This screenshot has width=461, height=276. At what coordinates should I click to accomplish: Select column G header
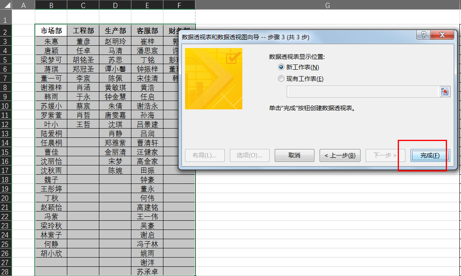(x=328, y=5)
